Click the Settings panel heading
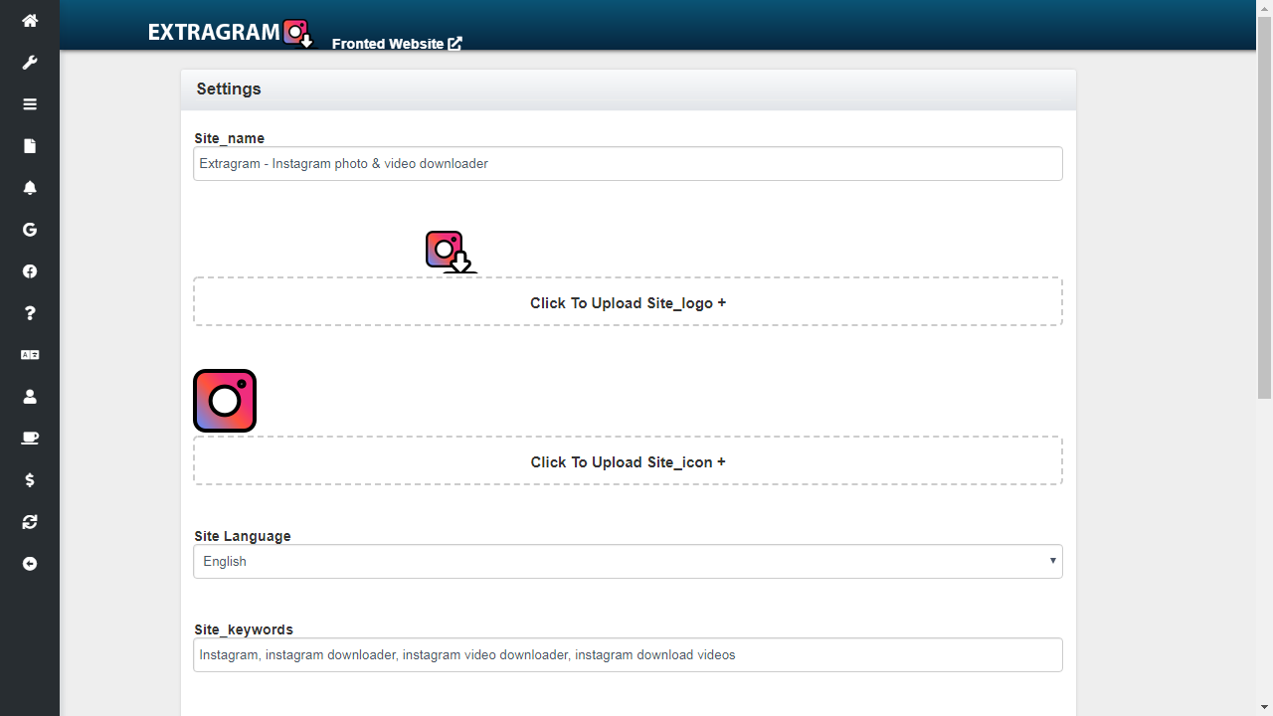Image resolution: width=1273 pixels, height=716 pixels. (x=229, y=89)
